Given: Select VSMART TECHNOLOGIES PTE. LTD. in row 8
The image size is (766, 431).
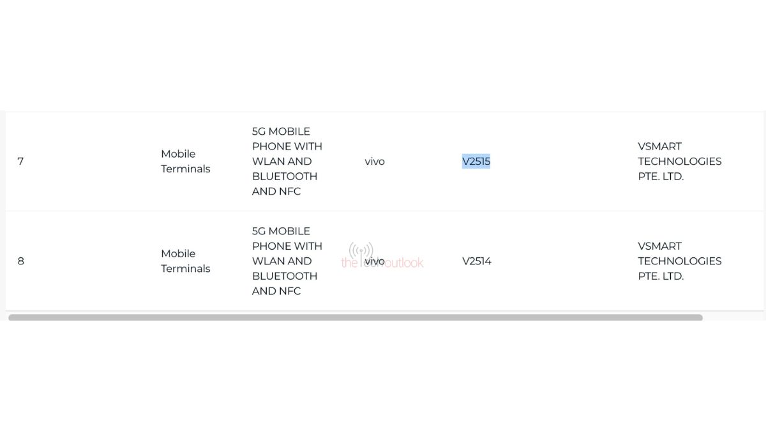Looking at the screenshot, I should click(680, 261).
